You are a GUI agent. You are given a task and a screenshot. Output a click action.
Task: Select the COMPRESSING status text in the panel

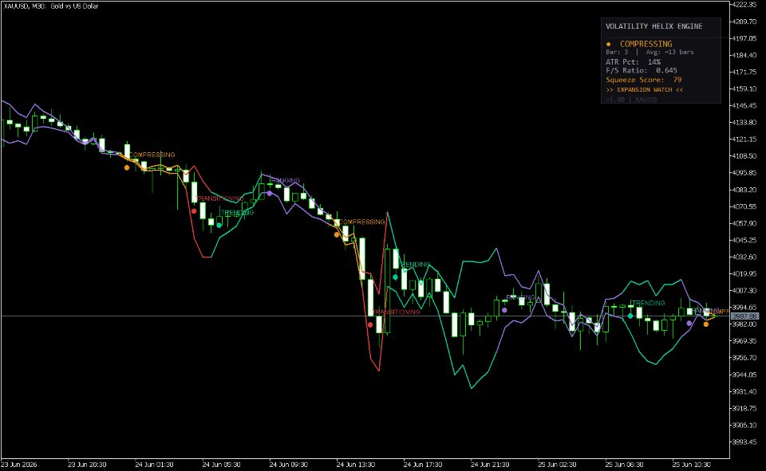646,44
